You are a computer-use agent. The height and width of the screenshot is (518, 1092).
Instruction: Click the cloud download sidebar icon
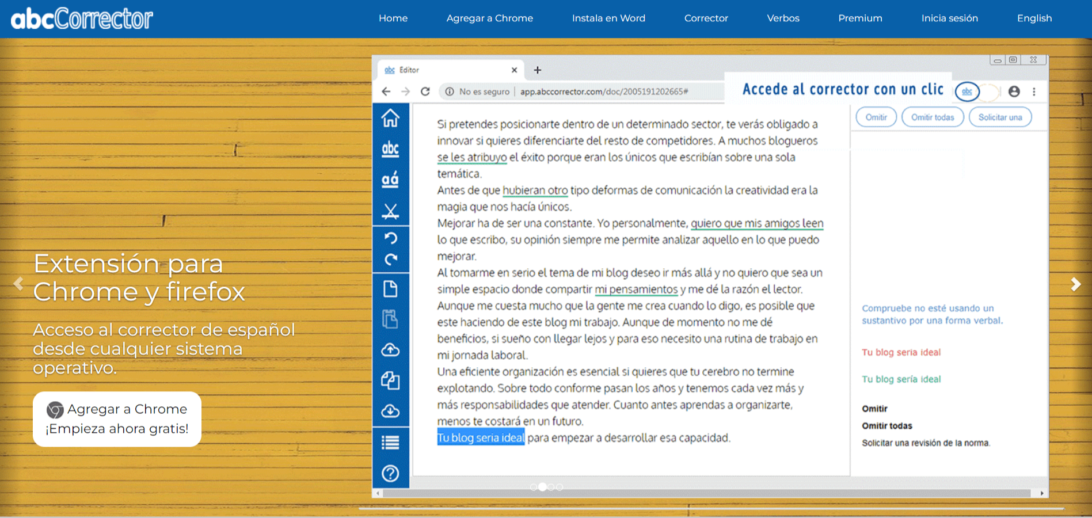click(x=390, y=411)
